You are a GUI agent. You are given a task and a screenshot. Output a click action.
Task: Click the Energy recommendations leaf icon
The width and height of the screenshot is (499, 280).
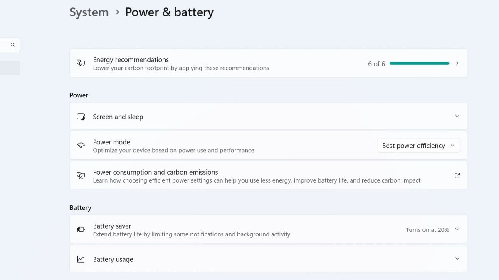(x=81, y=63)
